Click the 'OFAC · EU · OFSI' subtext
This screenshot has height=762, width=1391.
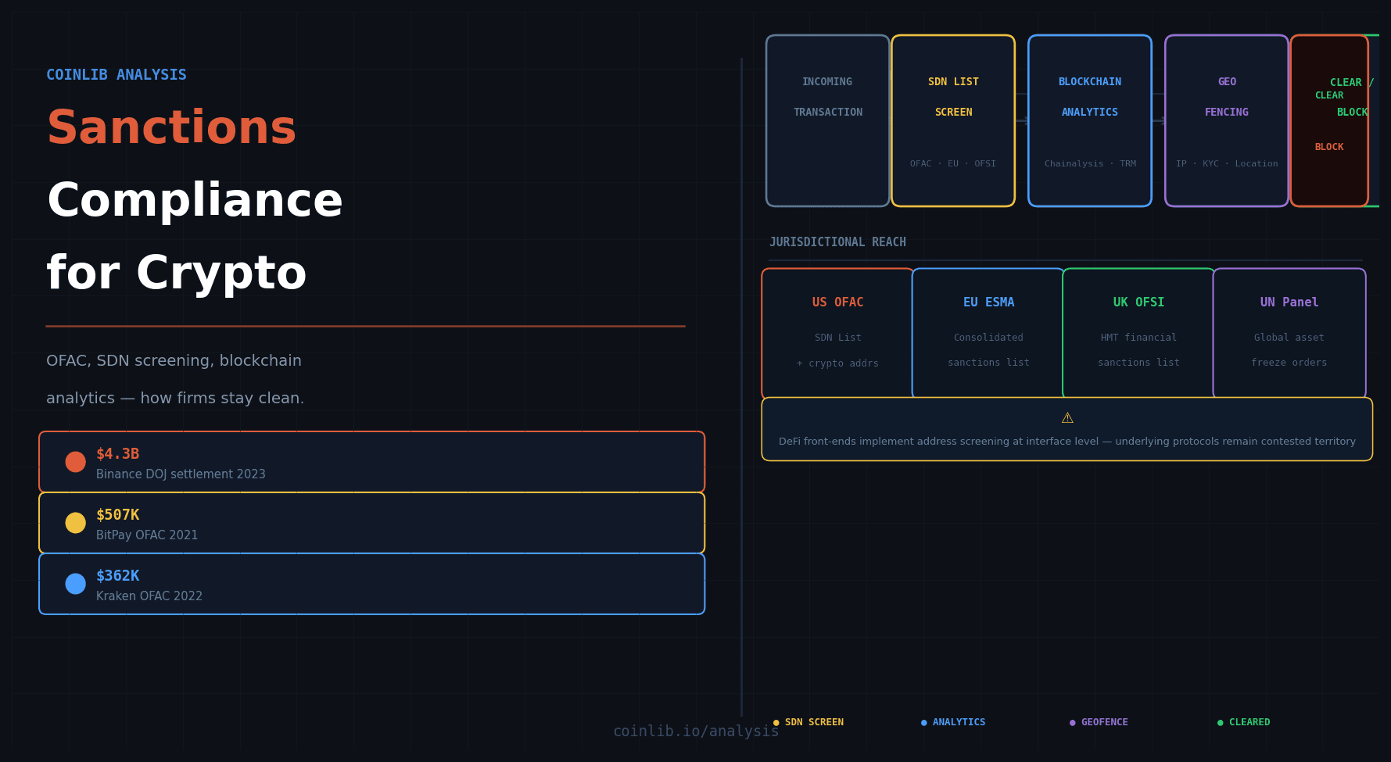pyautogui.click(x=953, y=164)
